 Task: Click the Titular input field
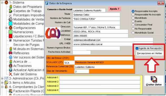click(96, 15)
